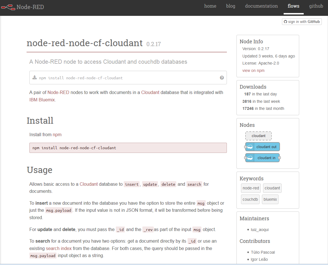Select the flows navigation tab

tap(294, 6)
